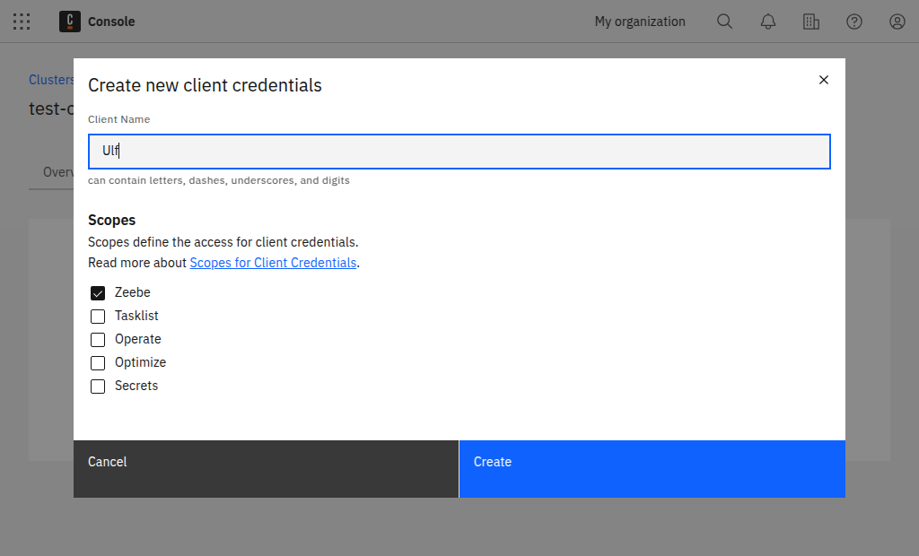Click the Console logo icon
The height and width of the screenshot is (556, 919).
[x=69, y=21]
